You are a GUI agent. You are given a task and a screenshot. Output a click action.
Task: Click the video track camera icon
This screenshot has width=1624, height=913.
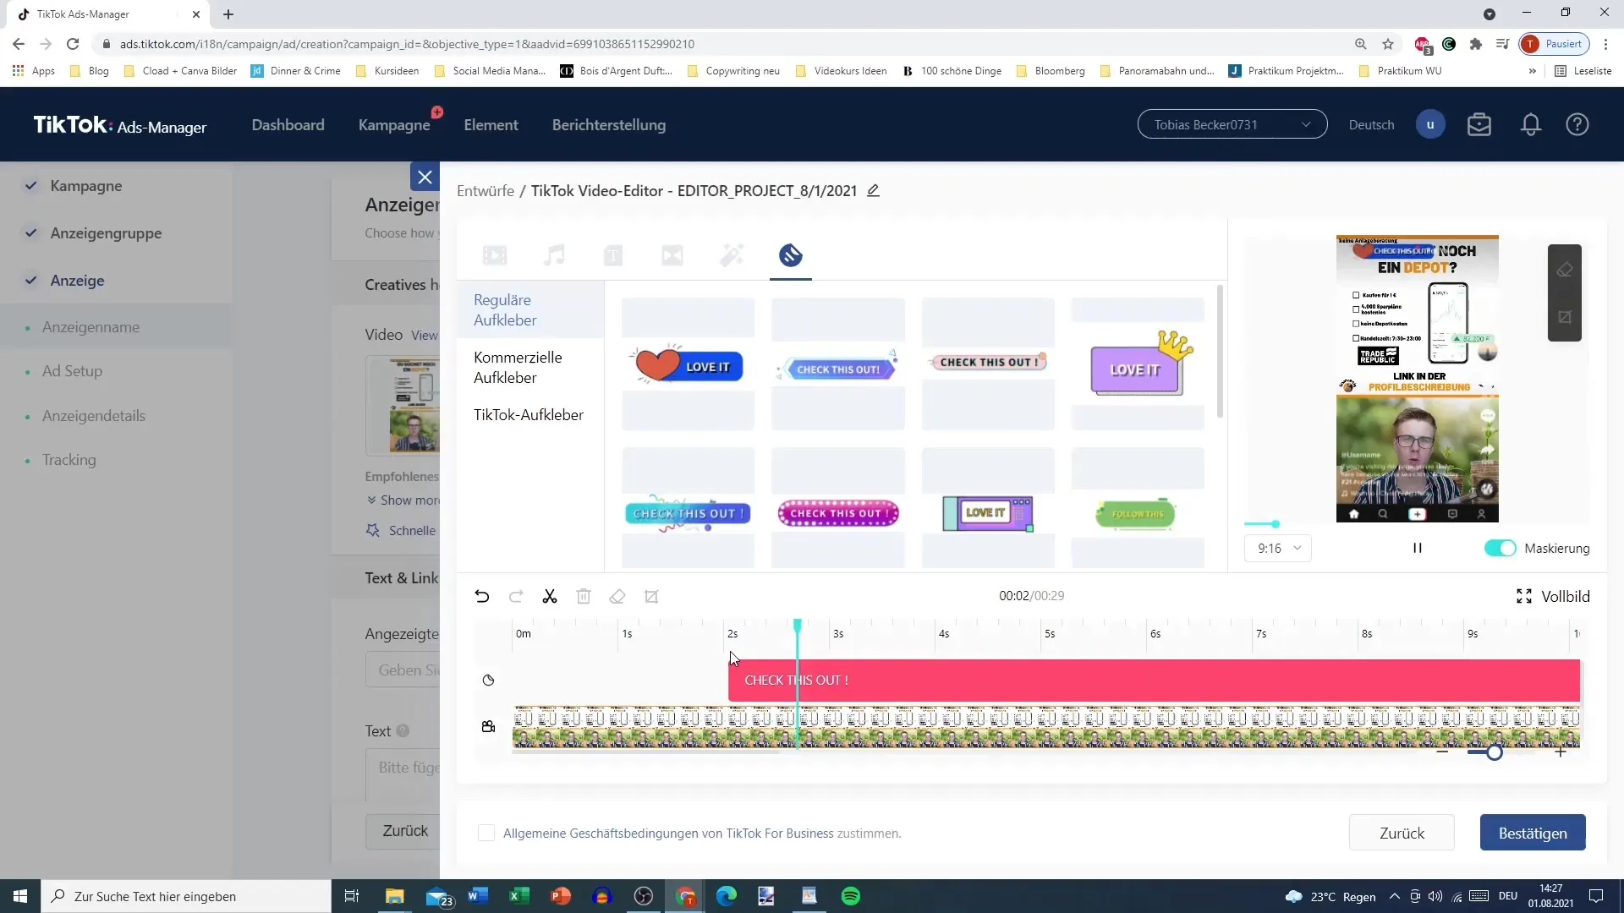(488, 727)
